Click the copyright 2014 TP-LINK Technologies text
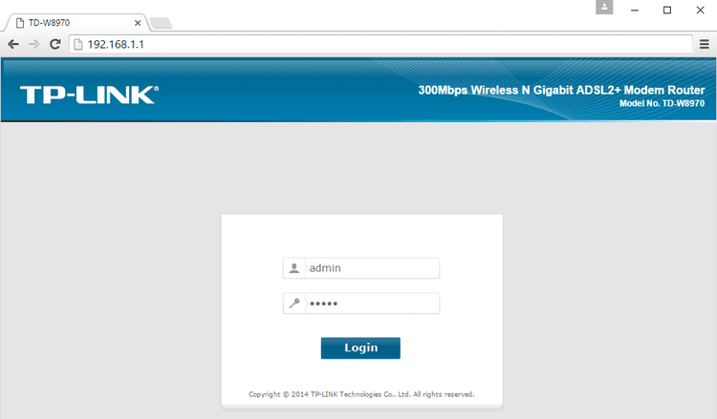Viewport: 717px width, 419px height. pyautogui.click(x=361, y=394)
